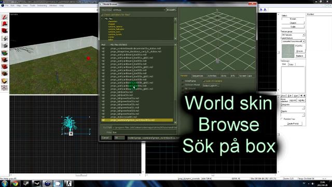
Task: Select highlighted 'prison_switchbox001a.mdl' row
Action: 137,120
